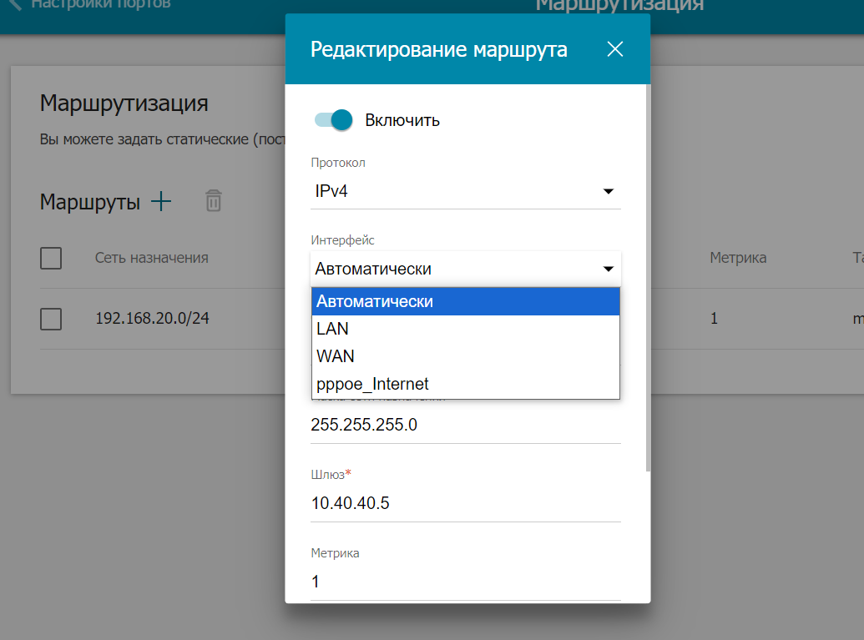
Task: Click the Включить label text
Action: coord(402,120)
